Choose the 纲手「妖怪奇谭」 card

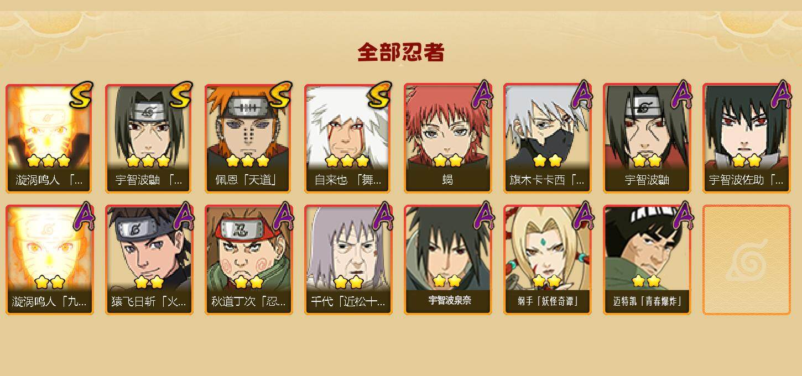[x=548, y=260]
